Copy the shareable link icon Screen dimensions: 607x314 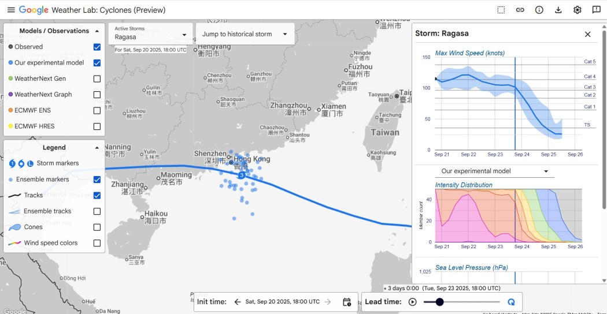click(520, 10)
